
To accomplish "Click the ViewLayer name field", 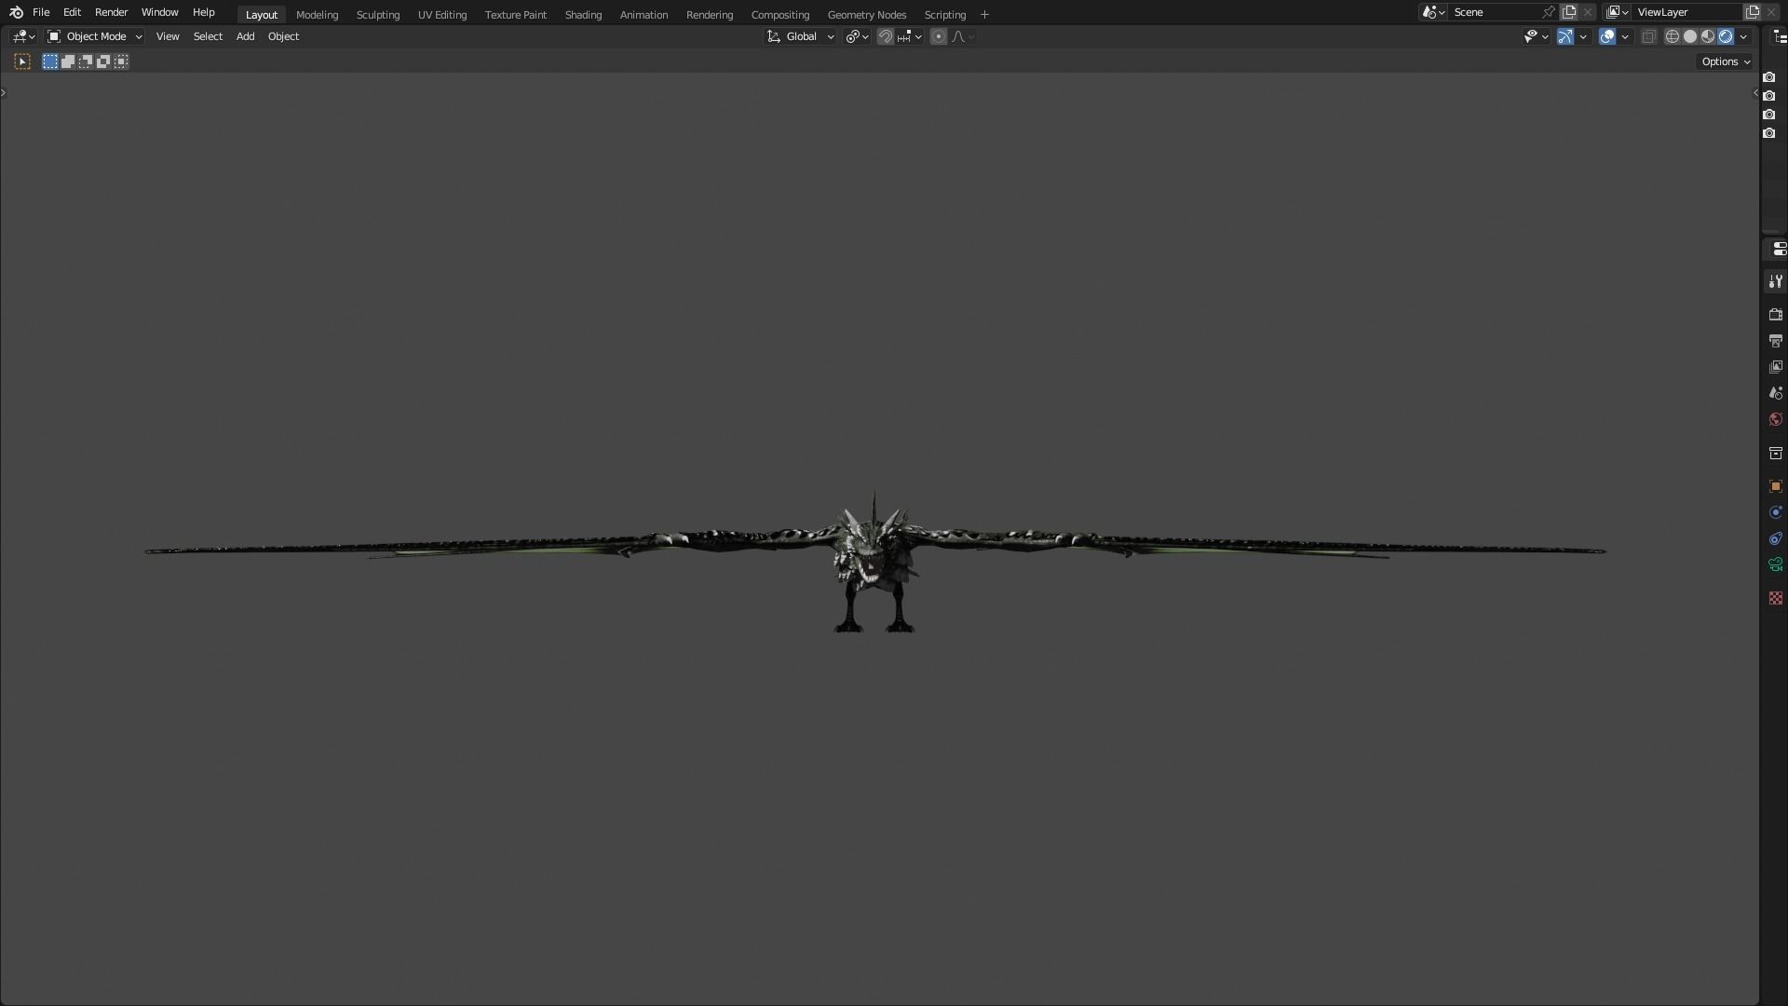I will (1686, 12).
